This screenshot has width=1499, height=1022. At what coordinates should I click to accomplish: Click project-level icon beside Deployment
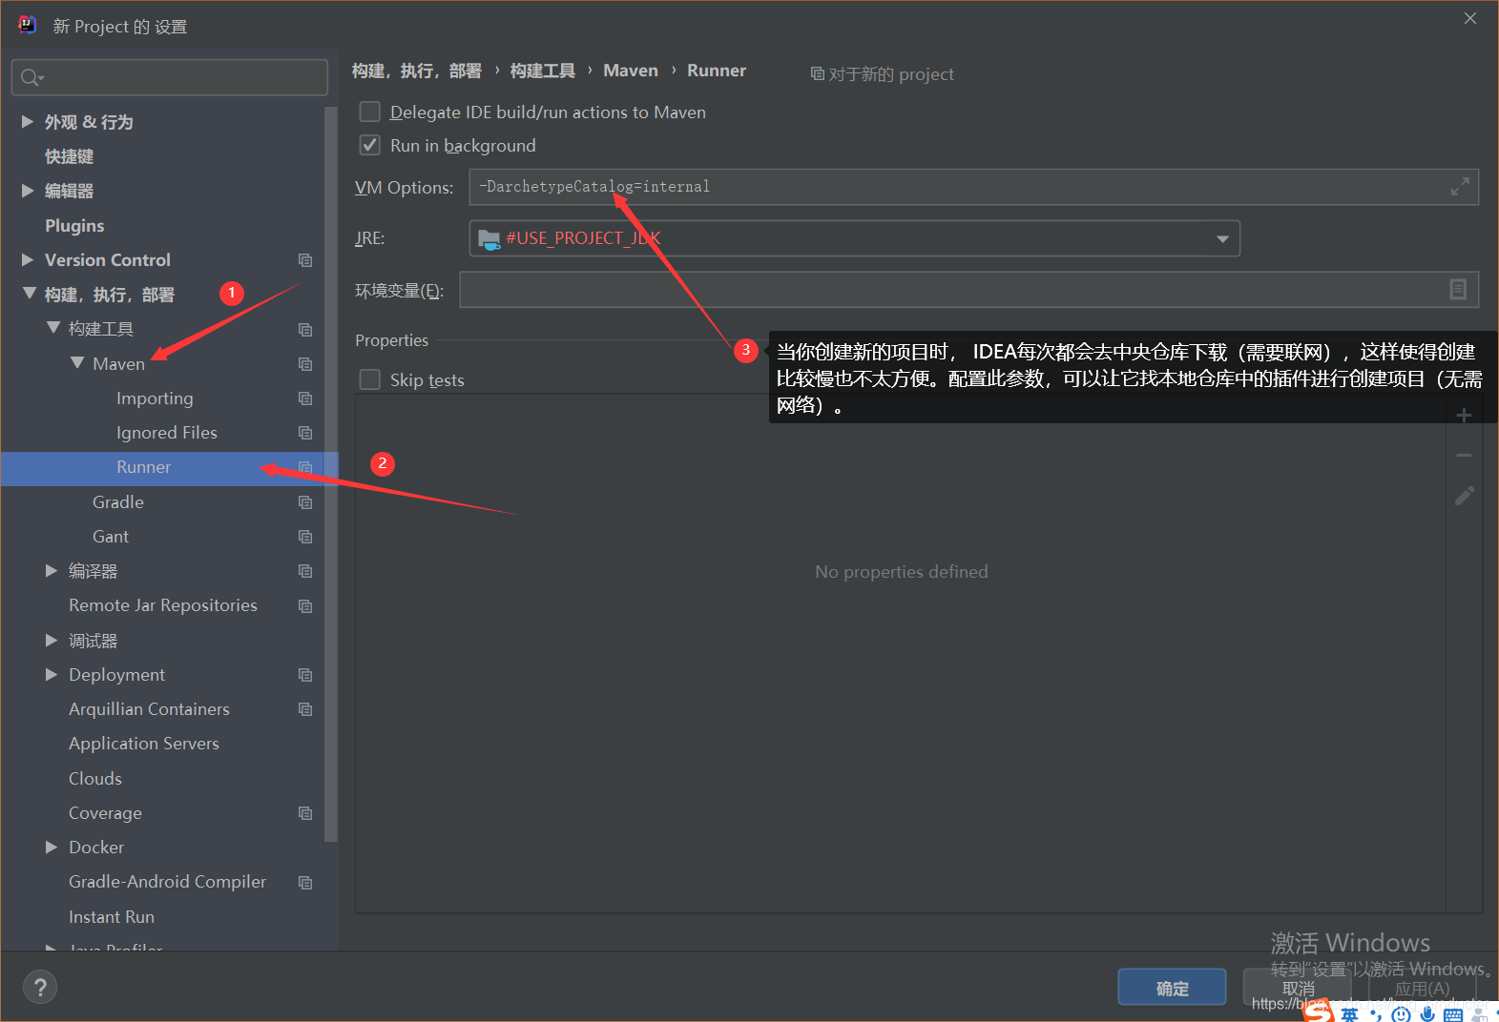[x=305, y=675]
